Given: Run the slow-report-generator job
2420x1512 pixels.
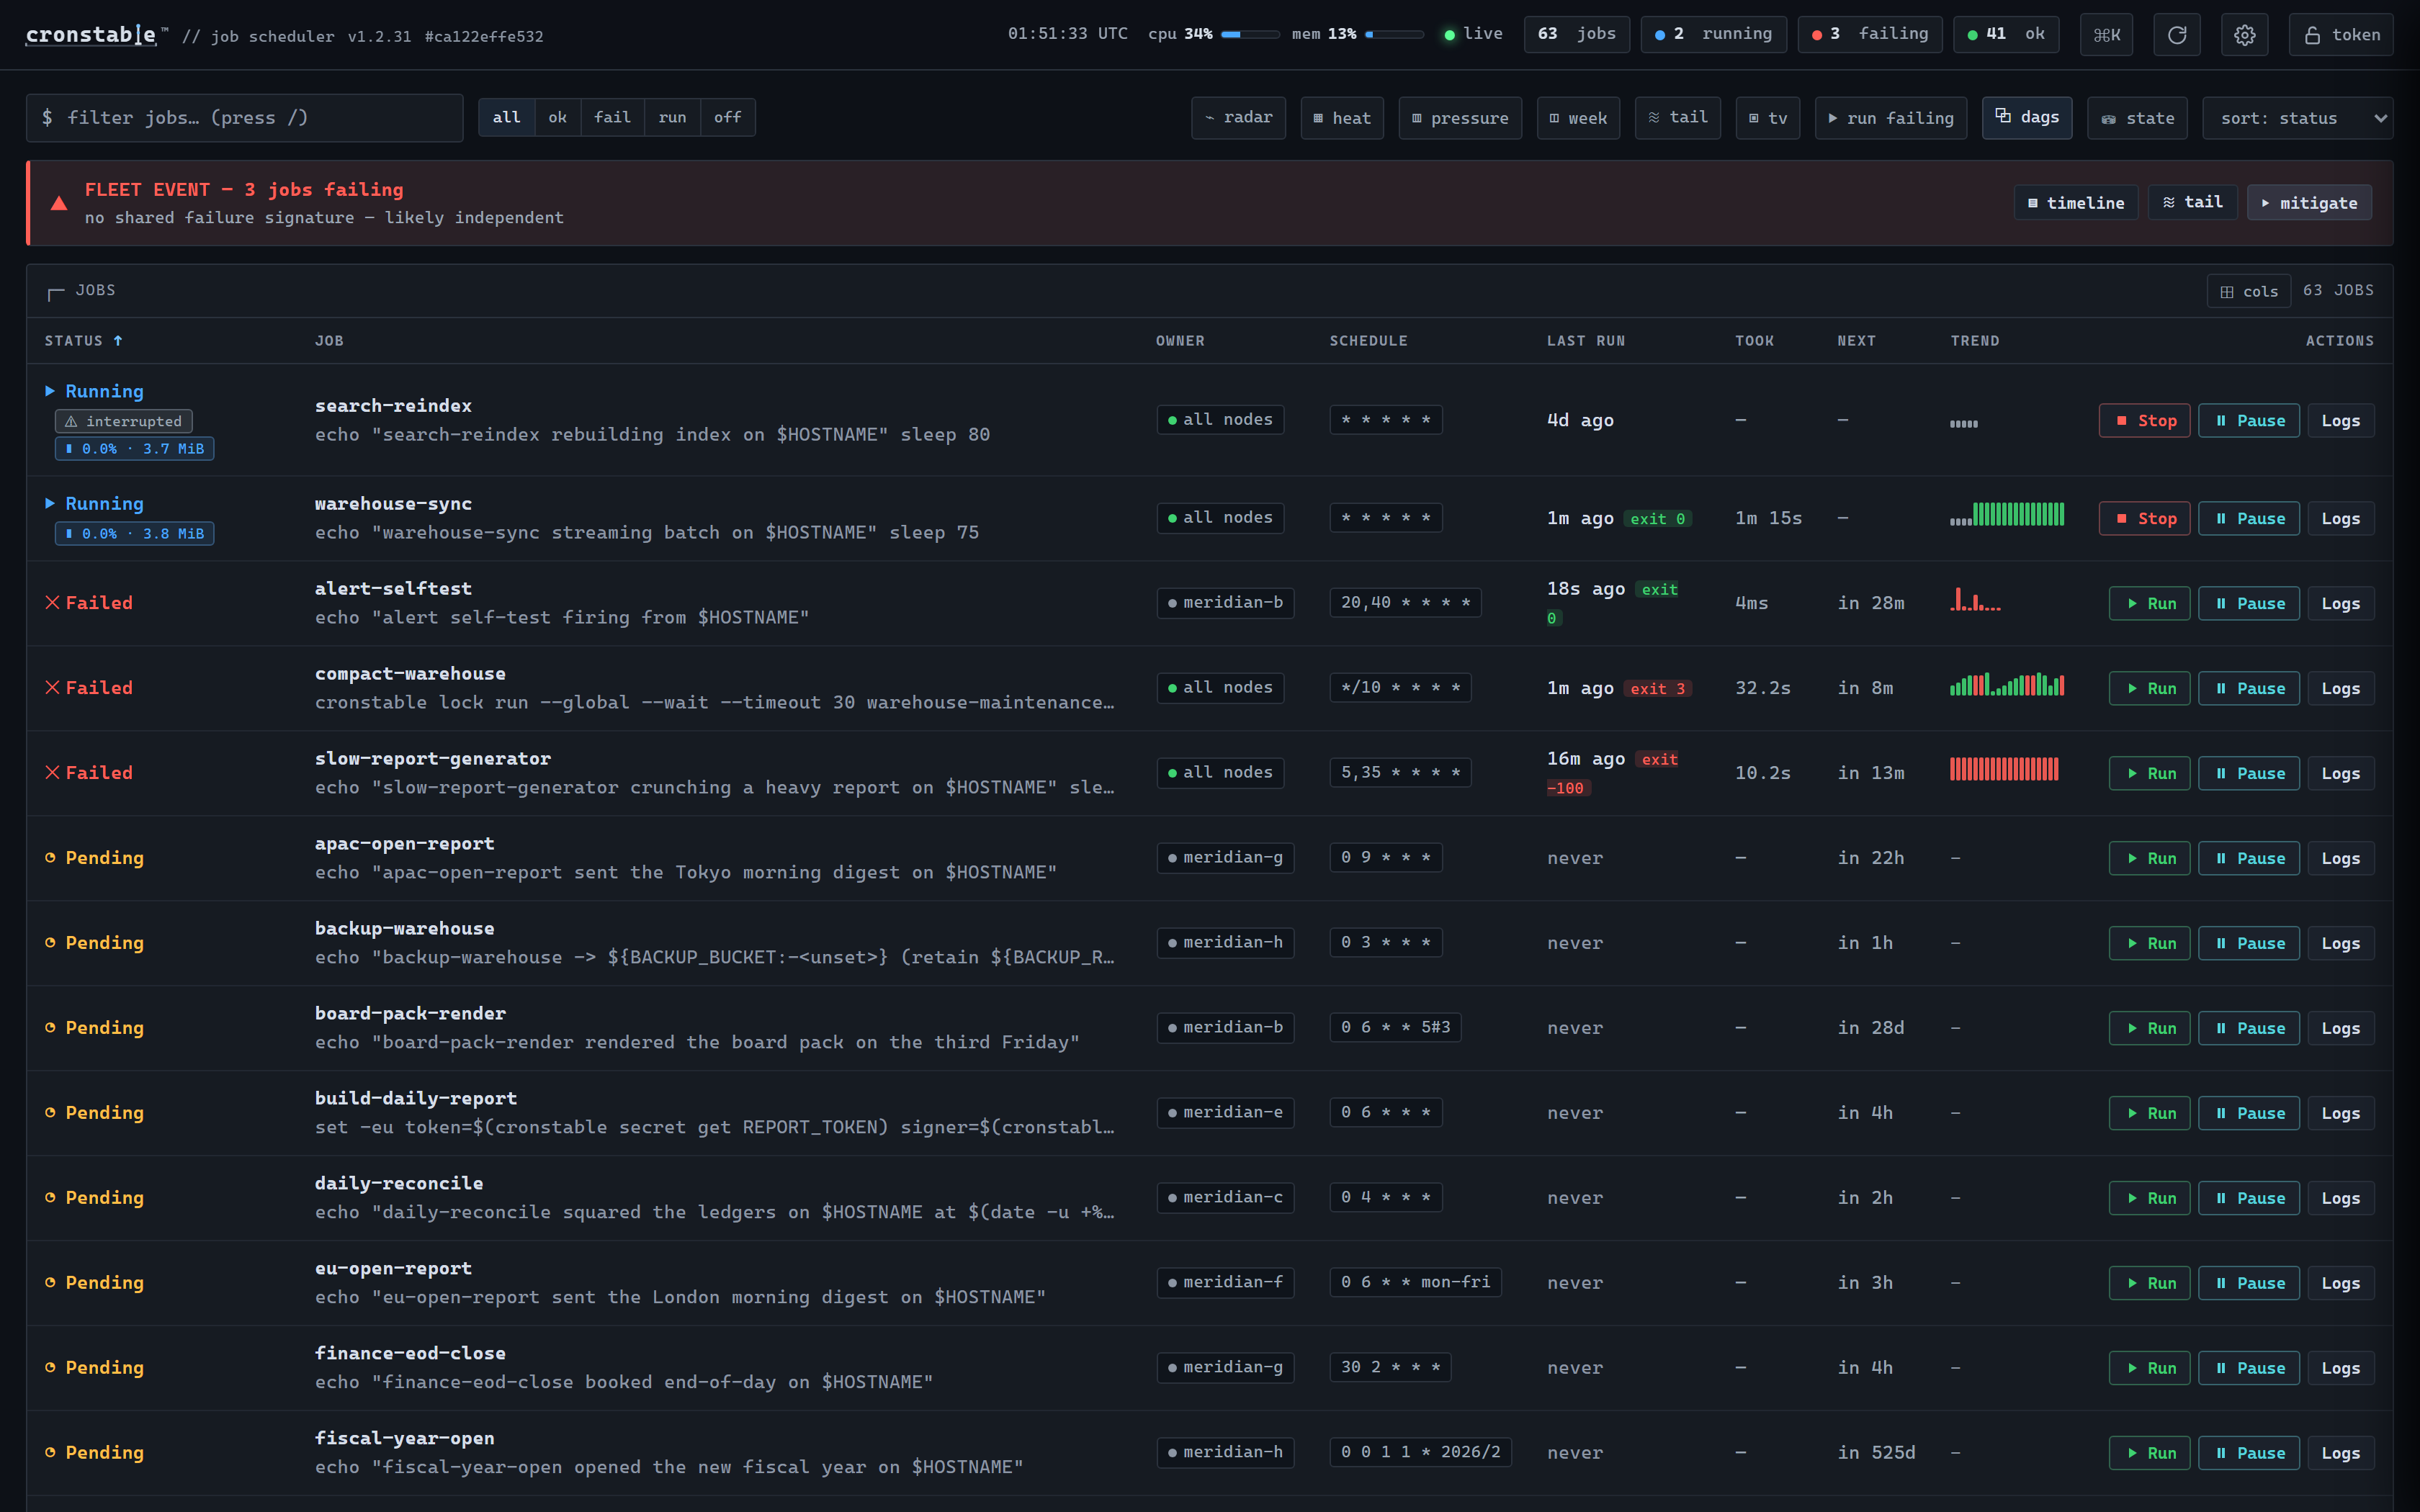Looking at the screenshot, I should [x=2150, y=774].
